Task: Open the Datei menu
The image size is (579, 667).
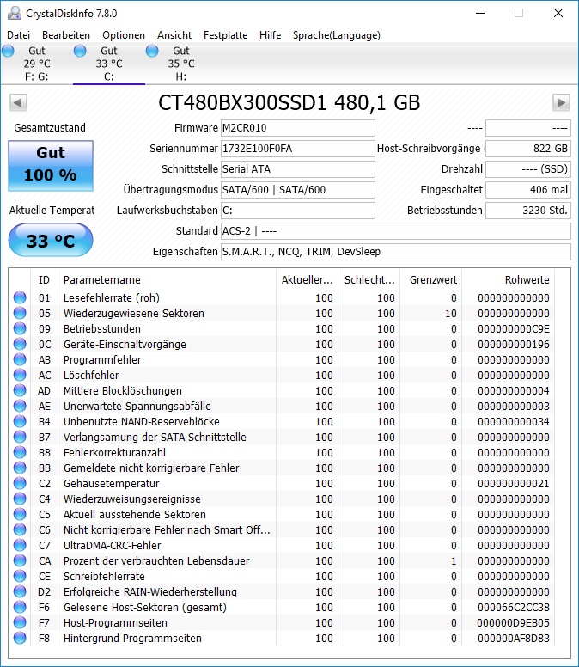Action: [18, 35]
